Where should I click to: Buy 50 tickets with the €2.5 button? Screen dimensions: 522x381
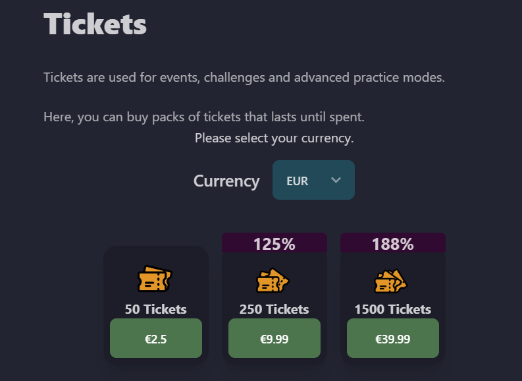coord(156,338)
